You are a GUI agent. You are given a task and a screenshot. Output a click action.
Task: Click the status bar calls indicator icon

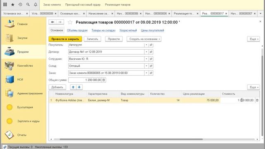point(5,147)
